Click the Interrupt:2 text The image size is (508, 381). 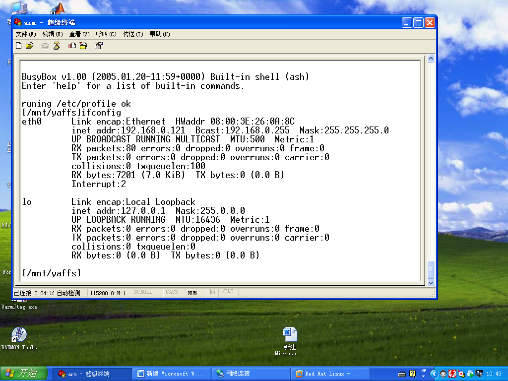(99, 184)
